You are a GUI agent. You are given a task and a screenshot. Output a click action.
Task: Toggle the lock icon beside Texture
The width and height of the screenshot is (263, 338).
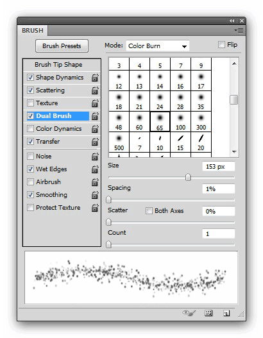[x=95, y=103]
